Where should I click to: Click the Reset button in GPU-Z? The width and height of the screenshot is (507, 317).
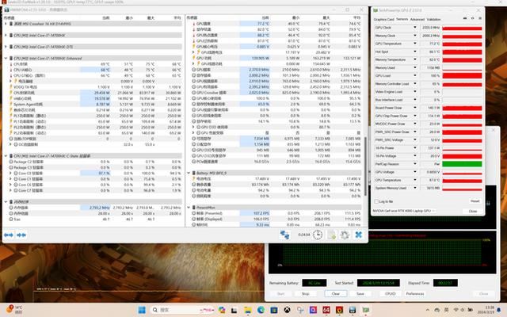(x=475, y=201)
